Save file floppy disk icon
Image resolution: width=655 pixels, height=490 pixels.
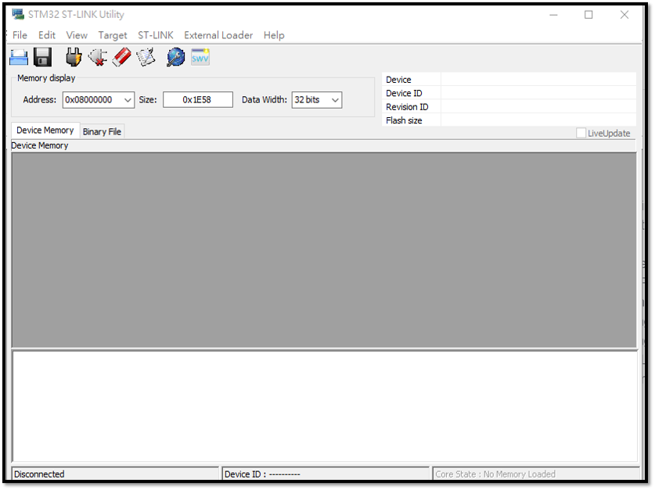pyautogui.click(x=42, y=57)
